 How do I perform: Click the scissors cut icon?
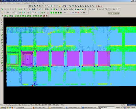click(71, 13)
